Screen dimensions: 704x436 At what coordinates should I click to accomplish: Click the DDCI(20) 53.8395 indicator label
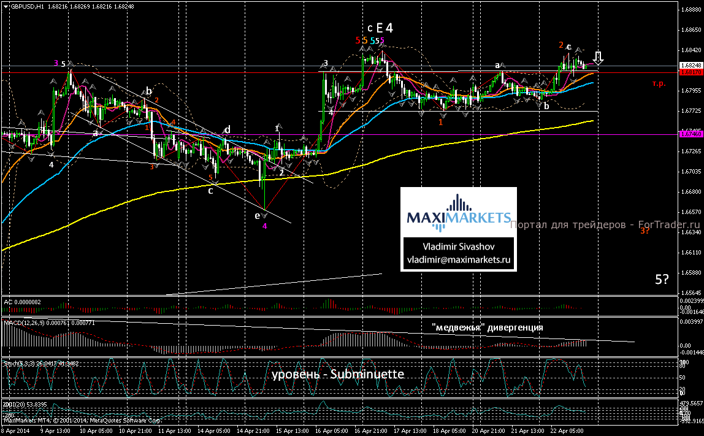coord(25,405)
